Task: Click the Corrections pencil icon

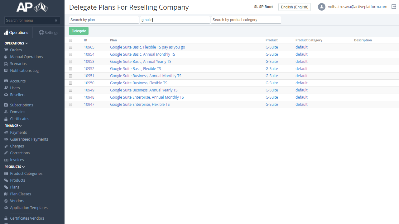Action: [6, 153]
